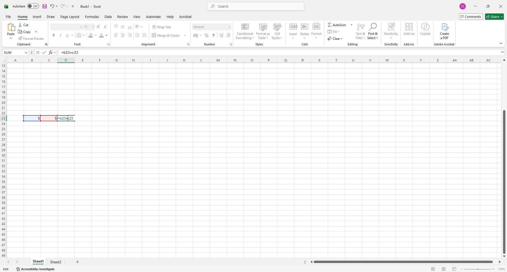The height and width of the screenshot is (272, 507).
Task: Click the Increase Decimal icon
Action: [221, 35]
